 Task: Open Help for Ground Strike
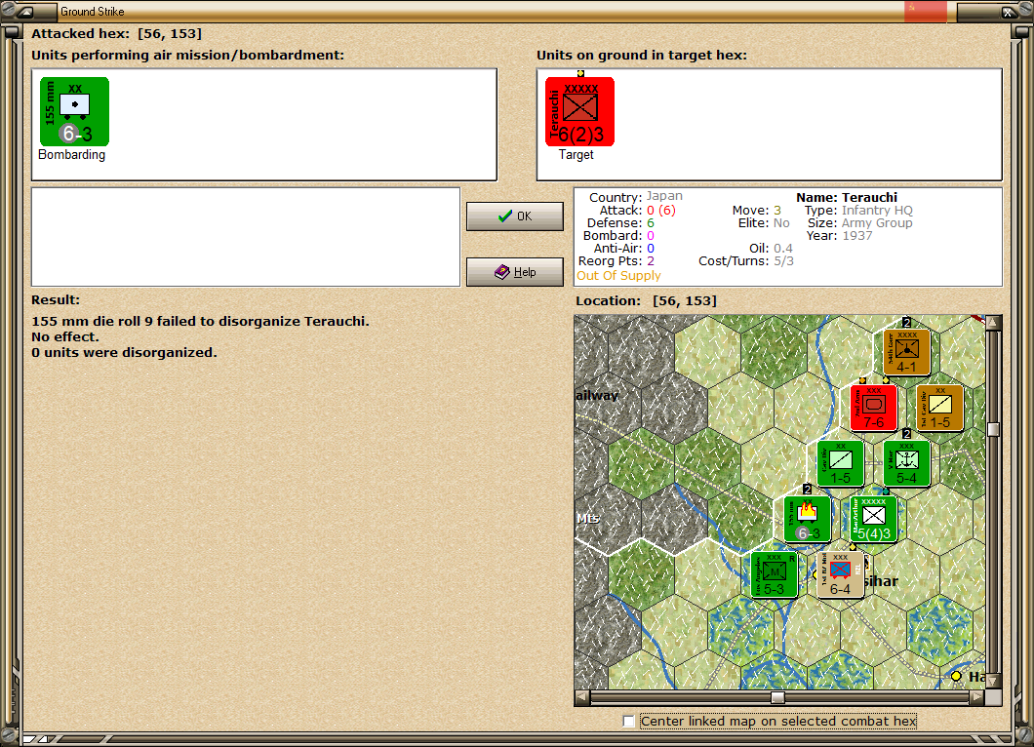(515, 272)
